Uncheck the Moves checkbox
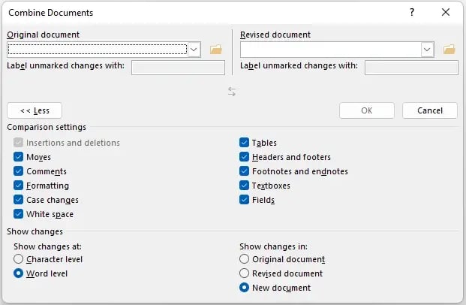The image size is (466, 305). pos(18,157)
